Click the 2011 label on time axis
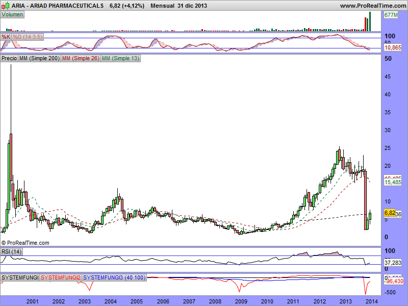 pyautogui.click(x=293, y=301)
